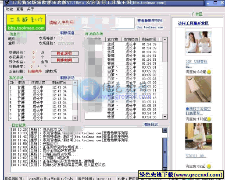Image resolution: width=225 pixels, height=180 pixels.
Task: Click the 停止运行 button
Action: point(64,53)
